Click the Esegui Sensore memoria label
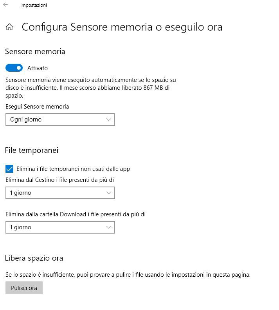 (37, 107)
